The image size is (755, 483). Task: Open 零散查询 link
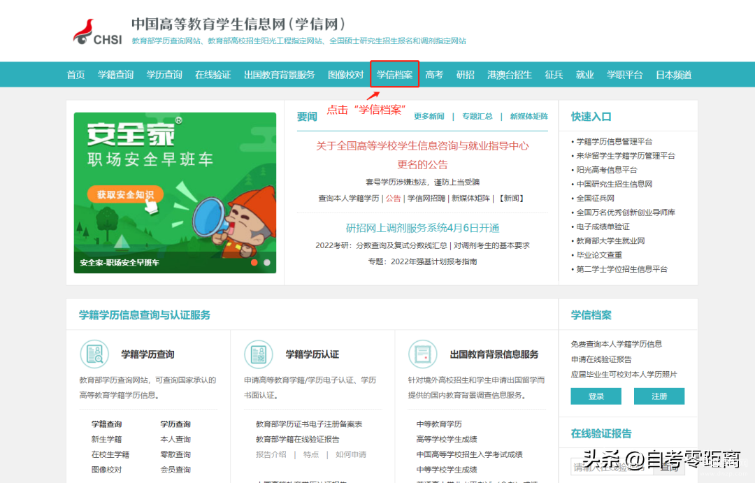[175, 454]
